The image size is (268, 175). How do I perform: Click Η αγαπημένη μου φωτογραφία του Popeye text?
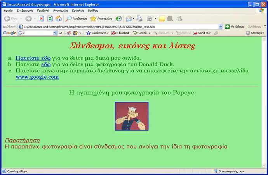point(132,92)
